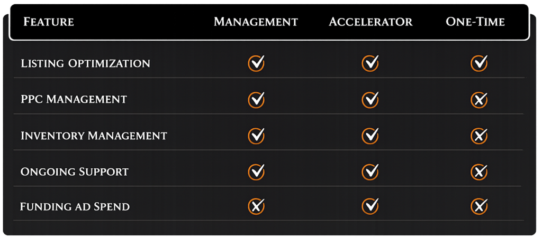
Task: Click Ongoing Support checkmark under Management
Action: (x=256, y=172)
